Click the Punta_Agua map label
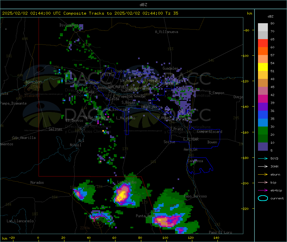287x242 pixels. [145, 216]
